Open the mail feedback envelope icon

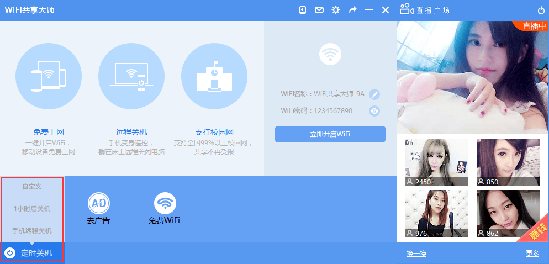click(x=319, y=10)
